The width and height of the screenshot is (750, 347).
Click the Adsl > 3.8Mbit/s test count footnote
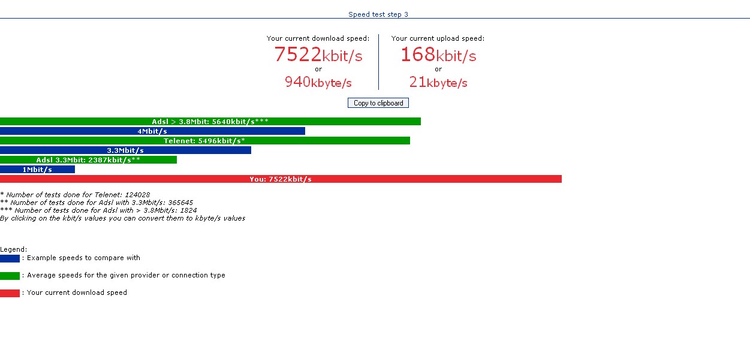(98, 210)
